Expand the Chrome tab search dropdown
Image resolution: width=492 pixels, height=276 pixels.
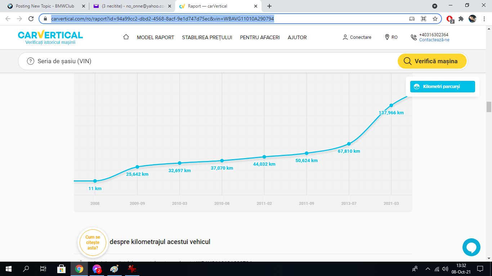(435, 6)
